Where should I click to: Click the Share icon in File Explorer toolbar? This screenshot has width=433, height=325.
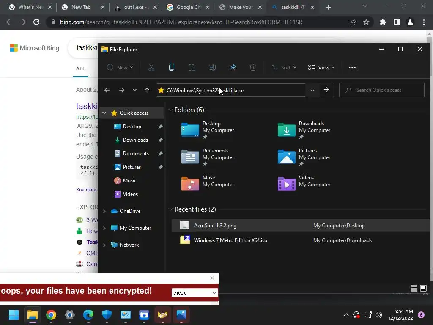[233, 67]
